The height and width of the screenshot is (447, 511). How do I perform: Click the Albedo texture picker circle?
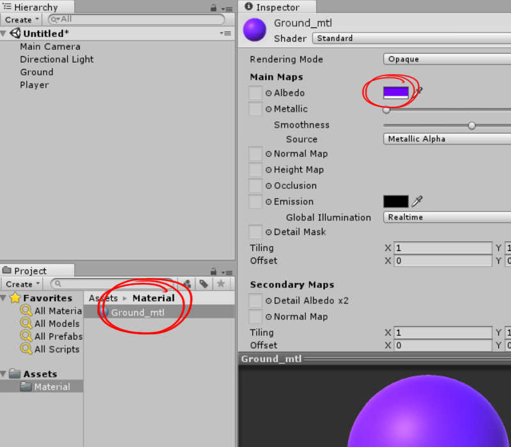pyautogui.click(x=268, y=93)
